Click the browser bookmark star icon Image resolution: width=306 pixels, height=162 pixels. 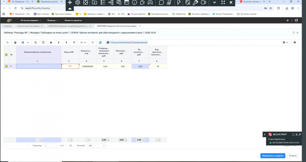pyautogui.click(x=271, y=8)
